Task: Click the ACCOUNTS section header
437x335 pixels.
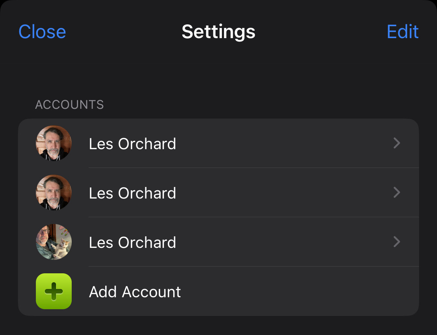Action: pos(69,105)
